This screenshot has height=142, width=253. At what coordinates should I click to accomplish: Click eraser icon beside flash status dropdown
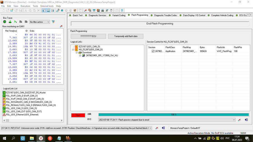(239, 120)
